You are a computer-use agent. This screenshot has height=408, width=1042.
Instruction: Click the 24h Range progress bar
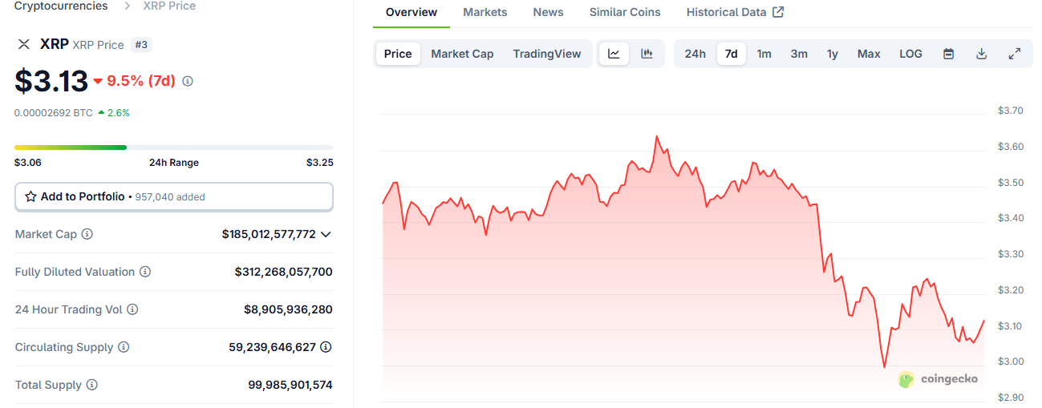click(x=173, y=147)
